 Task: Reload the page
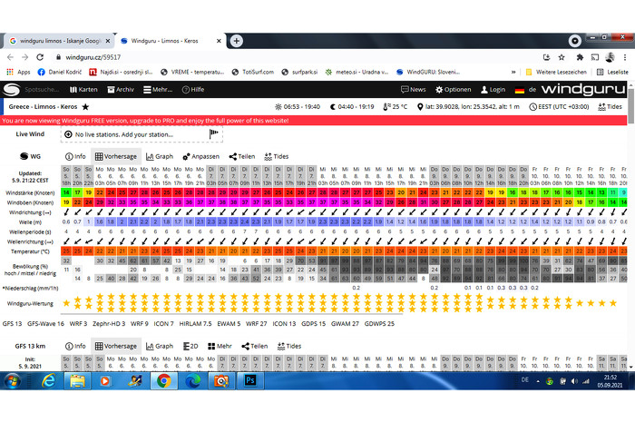click(40, 57)
